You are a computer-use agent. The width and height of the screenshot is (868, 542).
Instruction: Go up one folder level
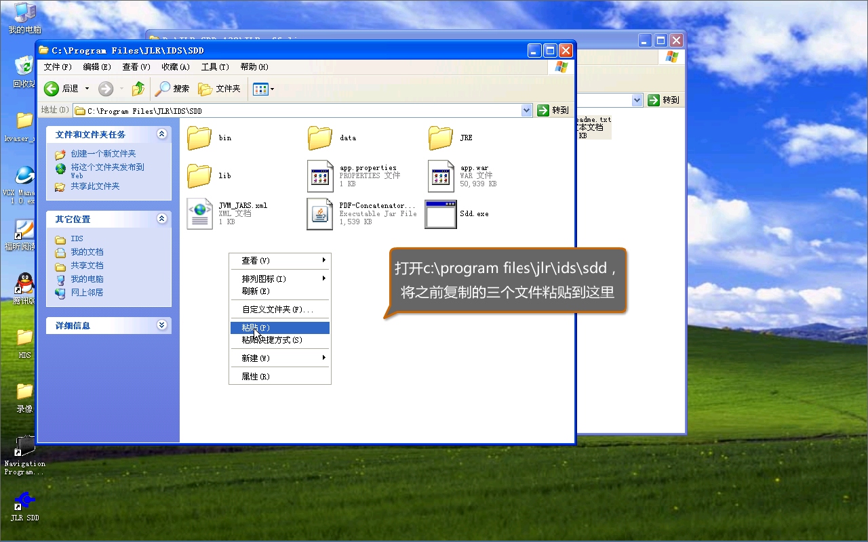pyautogui.click(x=138, y=89)
